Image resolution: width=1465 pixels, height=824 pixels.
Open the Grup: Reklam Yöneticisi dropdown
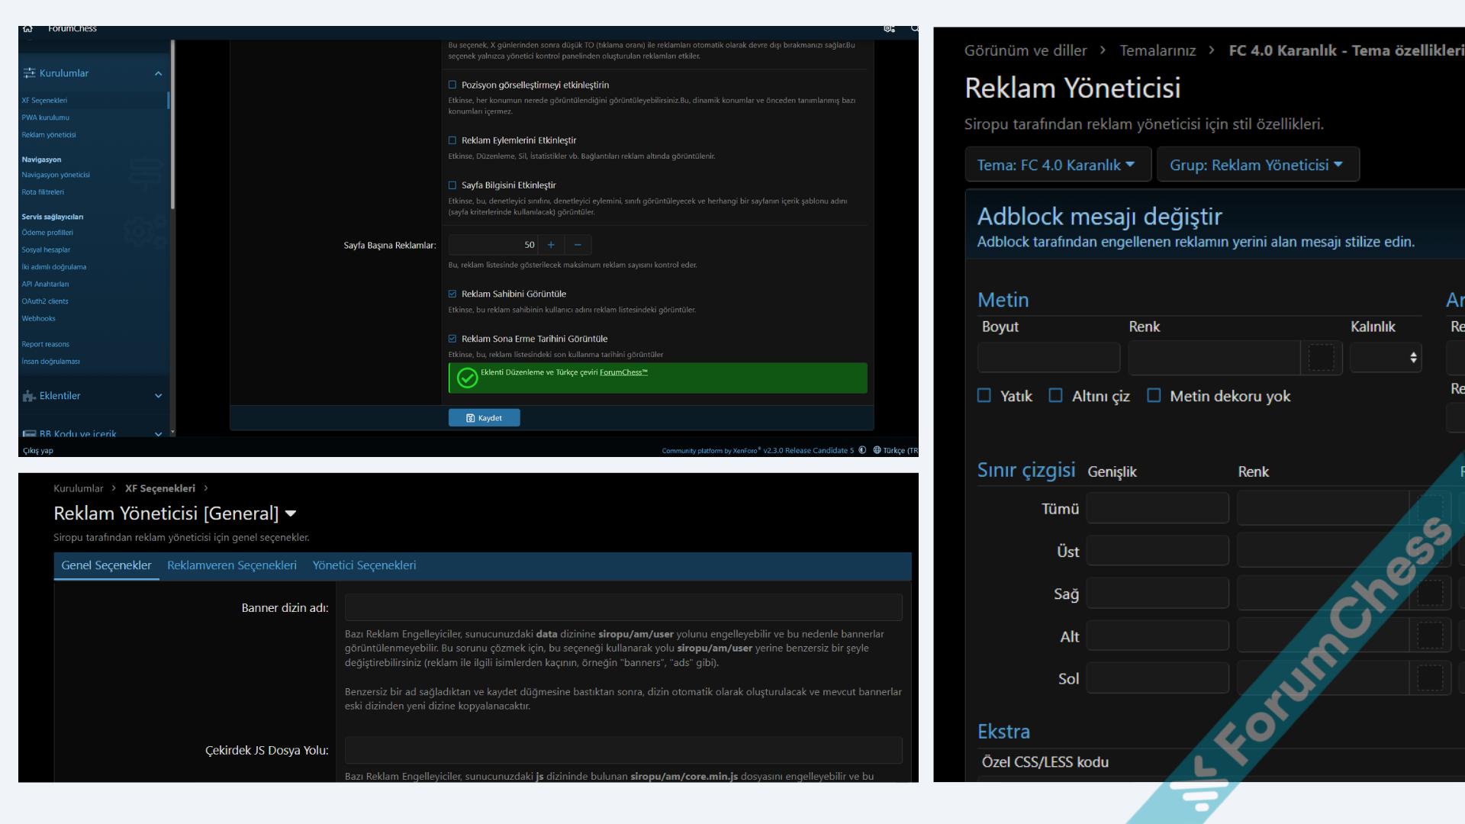1257,165
